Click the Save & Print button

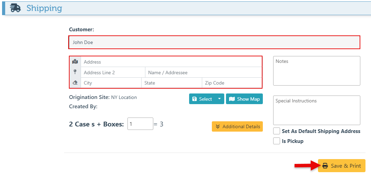341,166
